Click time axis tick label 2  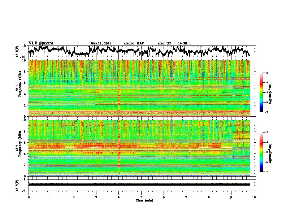pyautogui.click(x=74, y=197)
